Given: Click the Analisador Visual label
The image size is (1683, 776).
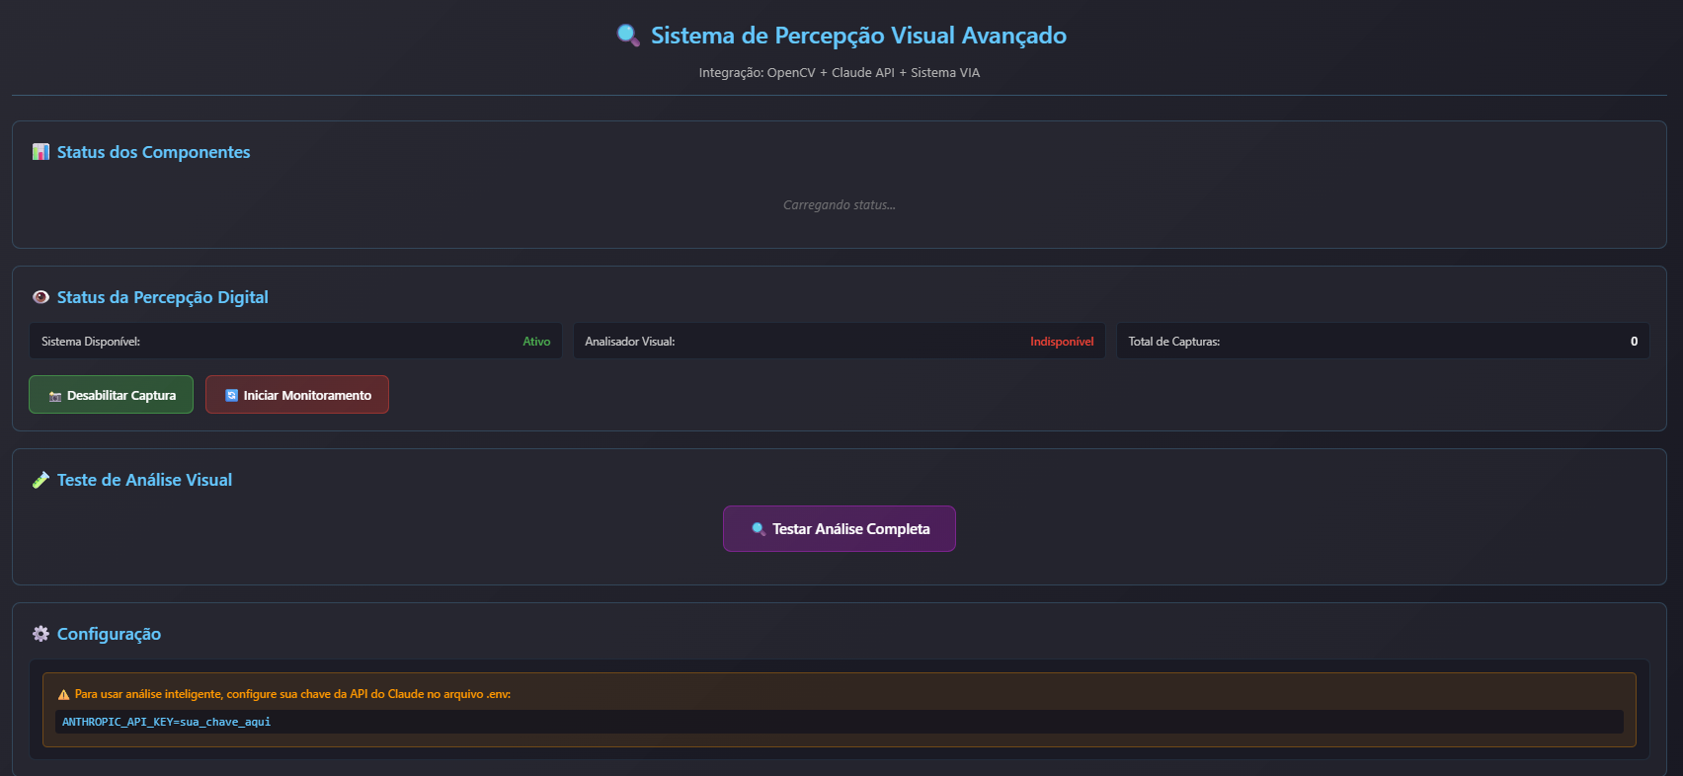Looking at the screenshot, I should [x=630, y=342].
